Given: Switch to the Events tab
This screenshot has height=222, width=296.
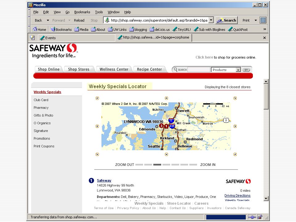Looking at the screenshot, I should [x=76, y=38].
